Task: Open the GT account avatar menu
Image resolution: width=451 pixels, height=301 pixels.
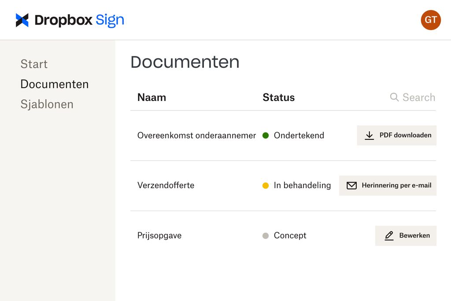Action: pyautogui.click(x=430, y=20)
